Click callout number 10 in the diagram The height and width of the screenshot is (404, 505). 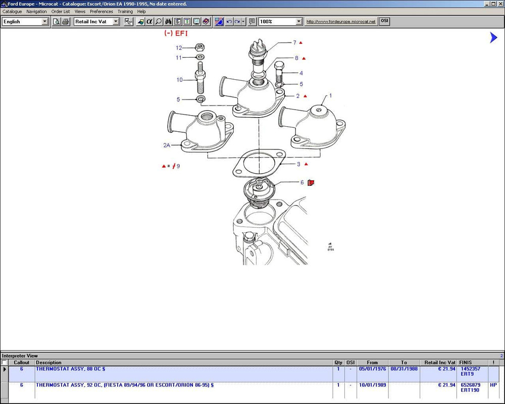[x=179, y=80]
